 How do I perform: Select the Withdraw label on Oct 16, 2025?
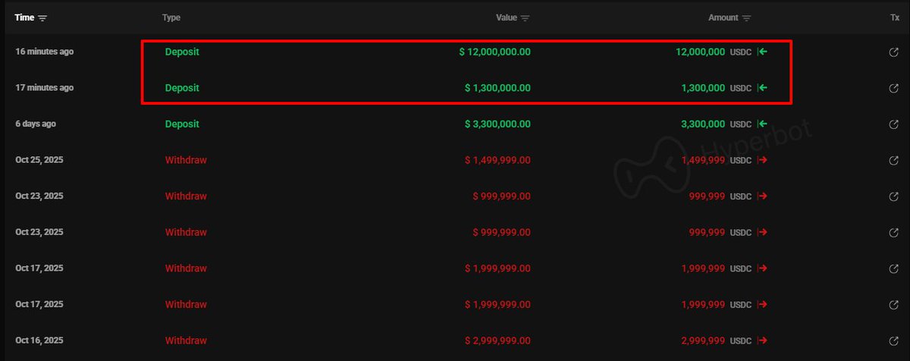(186, 340)
